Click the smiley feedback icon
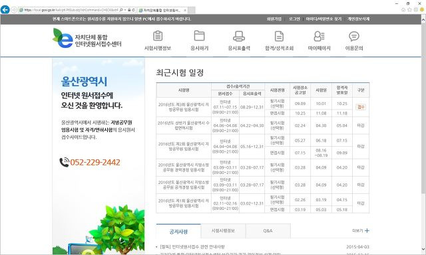 pyautogui.click(x=422, y=10)
